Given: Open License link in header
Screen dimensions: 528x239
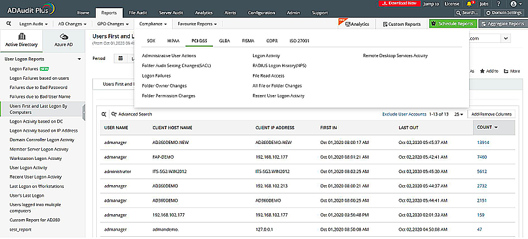Looking at the screenshot, I should (452, 4).
